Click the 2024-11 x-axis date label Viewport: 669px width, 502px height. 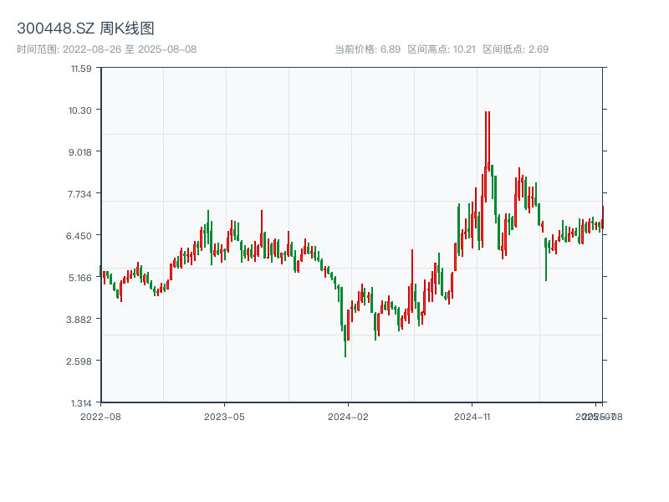pyautogui.click(x=472, y=416)
